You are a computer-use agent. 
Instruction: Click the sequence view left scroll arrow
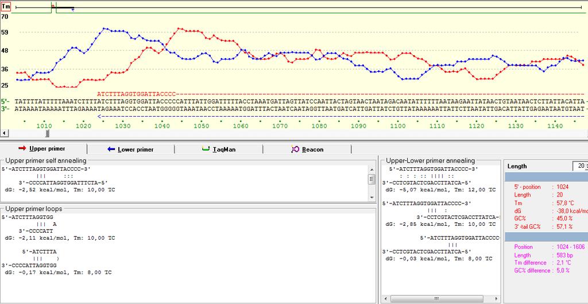click(4, 133)
